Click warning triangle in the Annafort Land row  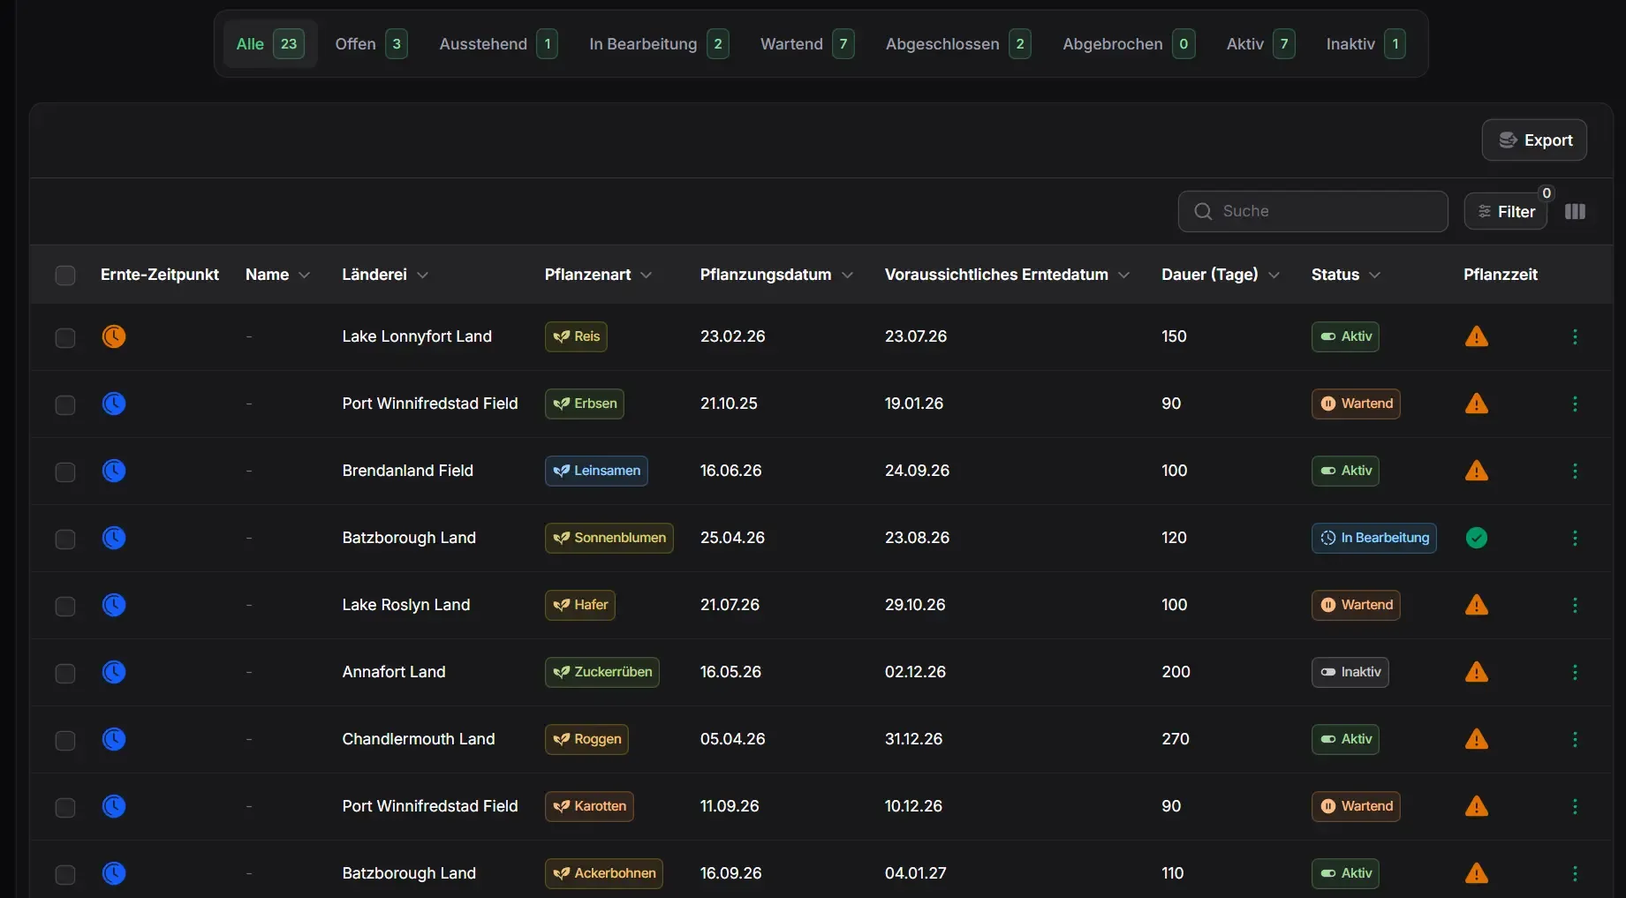click(1477, 672)
